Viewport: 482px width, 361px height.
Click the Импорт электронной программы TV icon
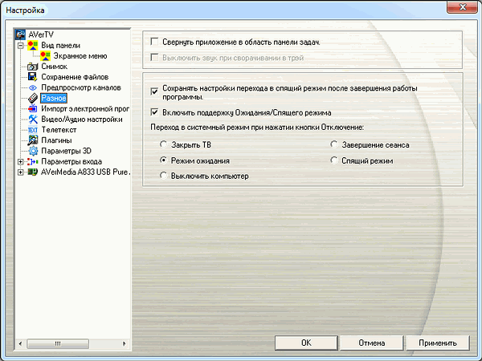click(33, 108)
